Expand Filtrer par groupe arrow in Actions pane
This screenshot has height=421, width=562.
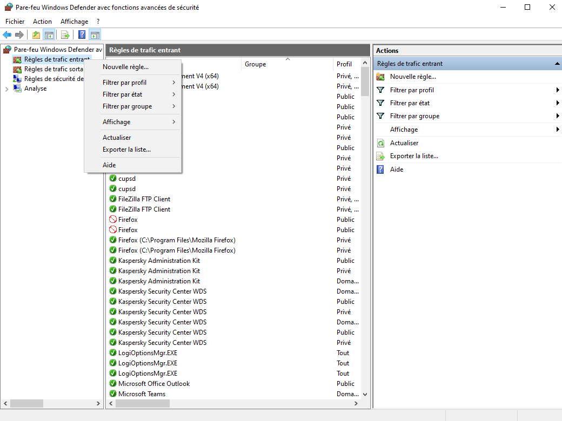pyautogui.click(x=557, y=116)
